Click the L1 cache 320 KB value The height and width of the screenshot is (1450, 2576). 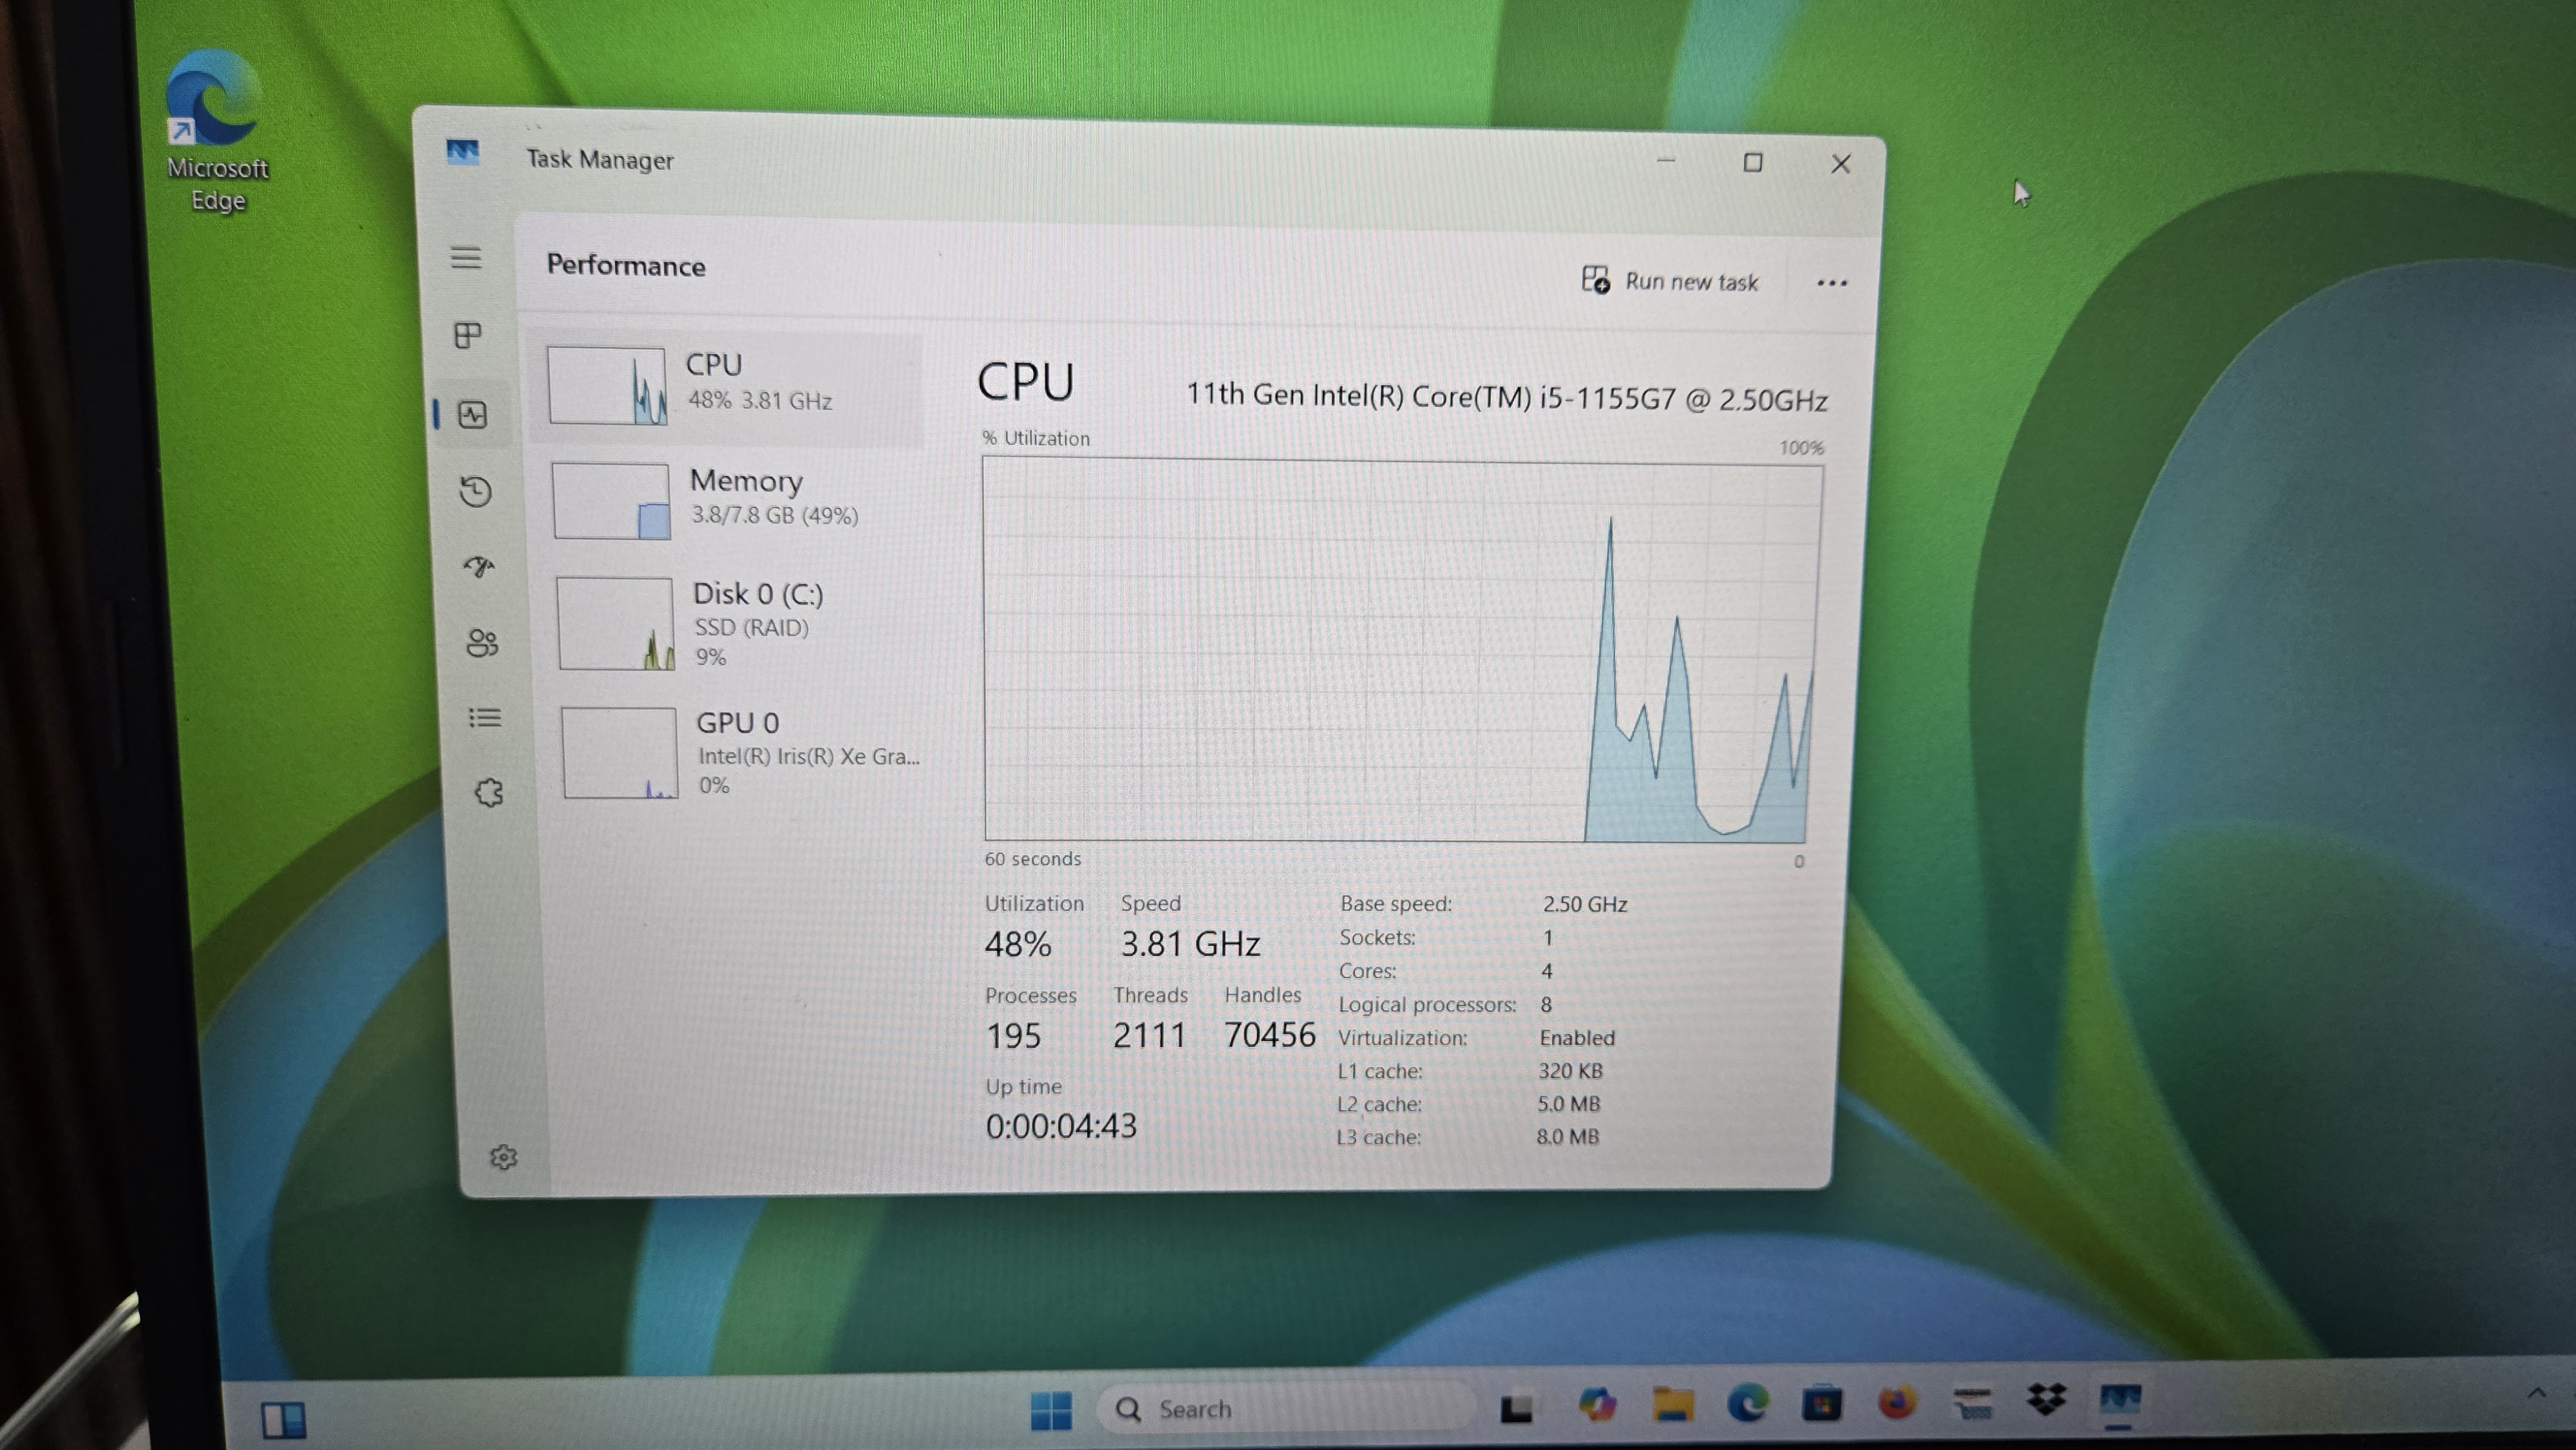pos(1570,1071)
